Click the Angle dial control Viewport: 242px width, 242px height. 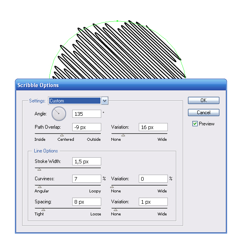[x=59, y=114]
